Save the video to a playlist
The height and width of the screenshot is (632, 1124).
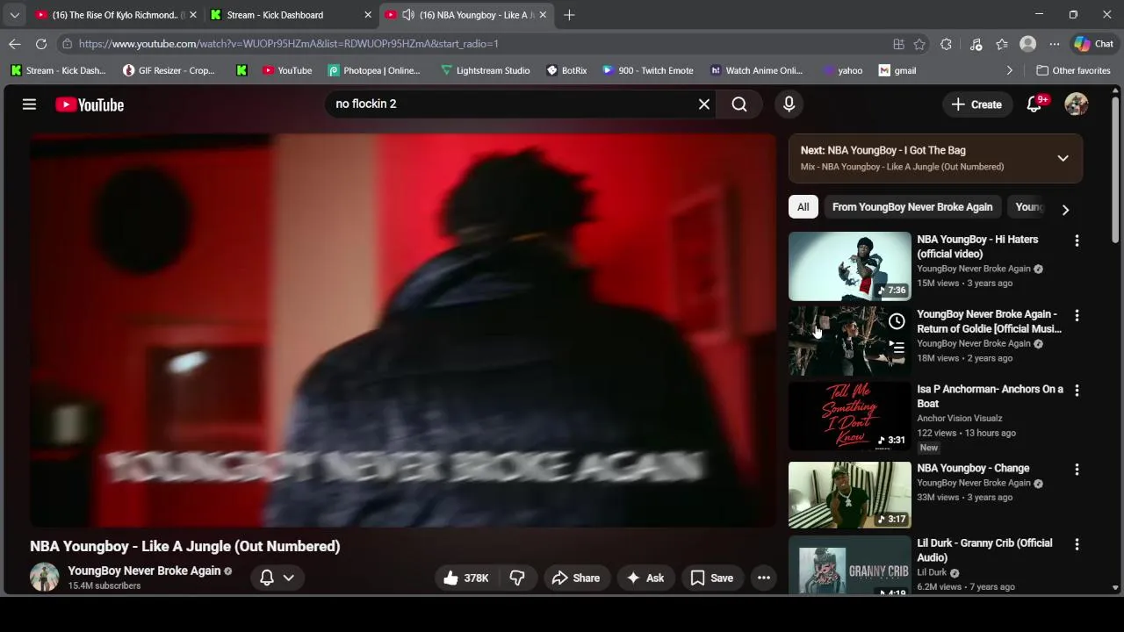pos(712,578)
